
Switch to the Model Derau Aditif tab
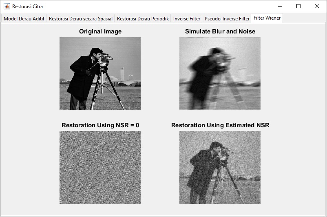point(24,19)
